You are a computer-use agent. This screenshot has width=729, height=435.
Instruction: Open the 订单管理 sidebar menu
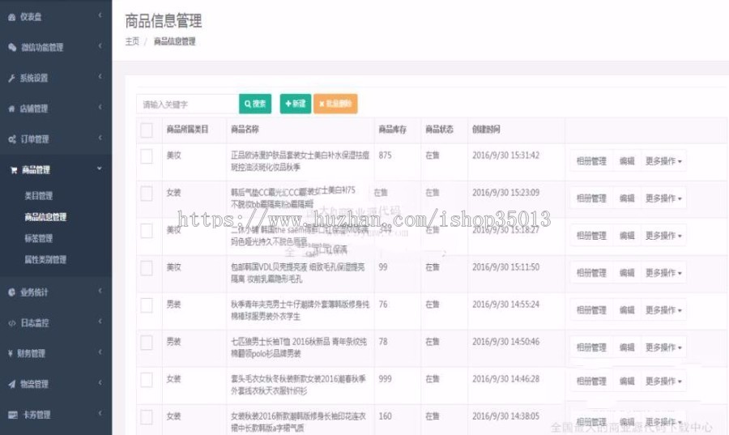point(56,139)
